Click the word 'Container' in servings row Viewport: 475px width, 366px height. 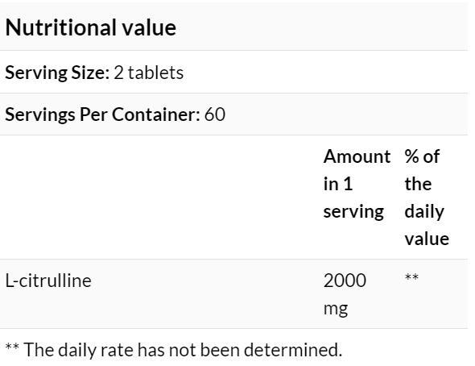click(x=156, y=114)
